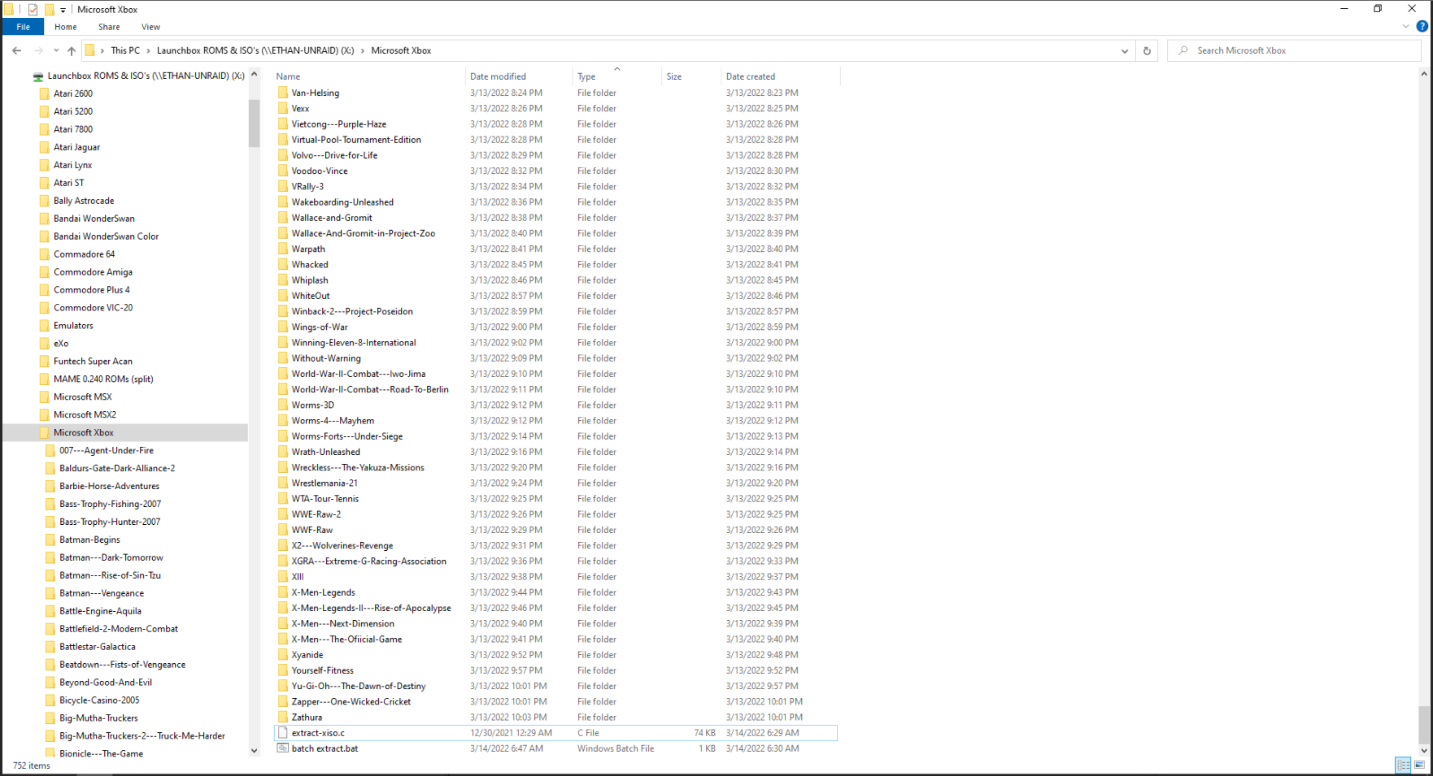Click Launchbox ROMS & ISO's breadcrumb
The image size is (1433, 776).
(255, 50)
